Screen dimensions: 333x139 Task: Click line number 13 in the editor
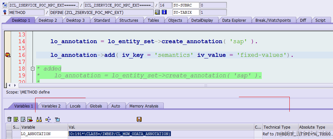[22, 34]
